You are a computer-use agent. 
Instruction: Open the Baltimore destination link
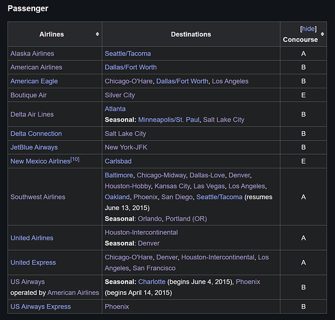(119, 175)
